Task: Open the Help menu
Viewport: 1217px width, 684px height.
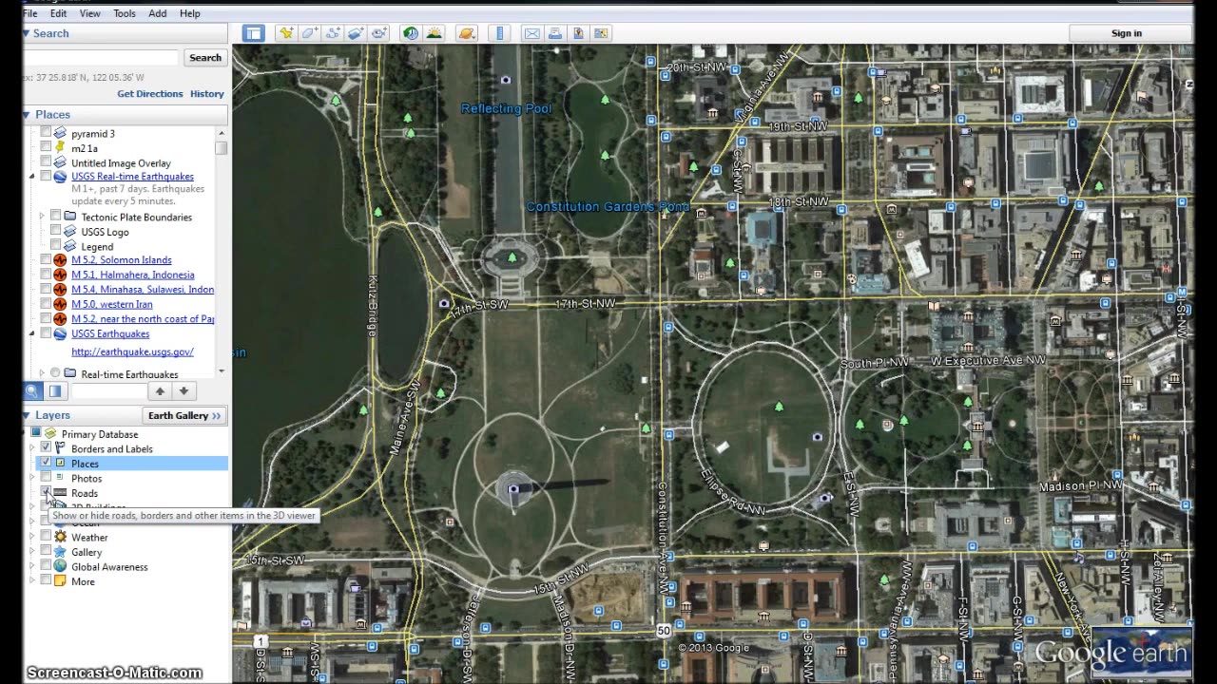Action: tap(190, 13)
